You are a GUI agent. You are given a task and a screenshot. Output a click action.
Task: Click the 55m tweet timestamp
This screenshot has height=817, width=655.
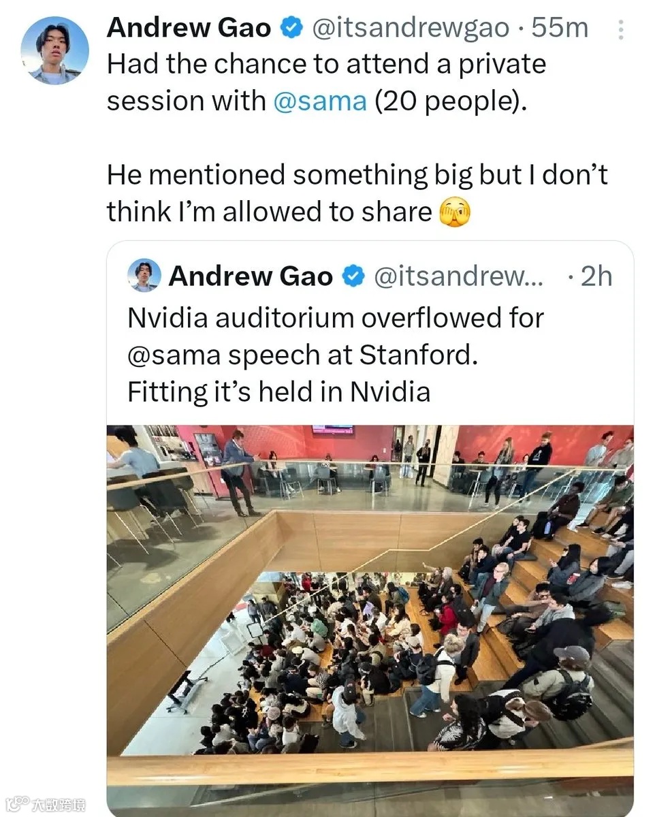pos(560,28)
